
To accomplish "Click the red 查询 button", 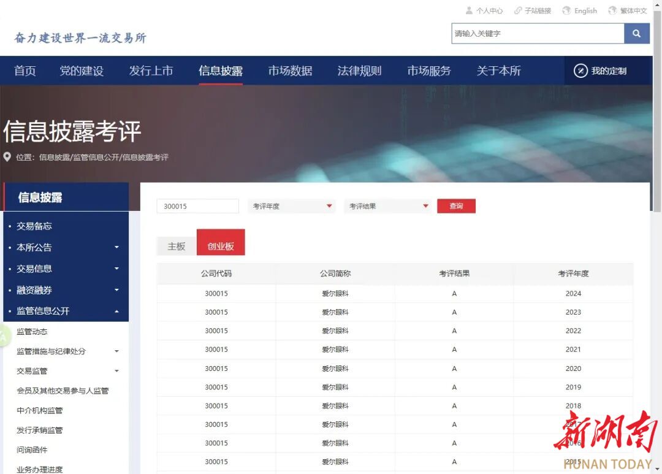I will tap(456, 206).
